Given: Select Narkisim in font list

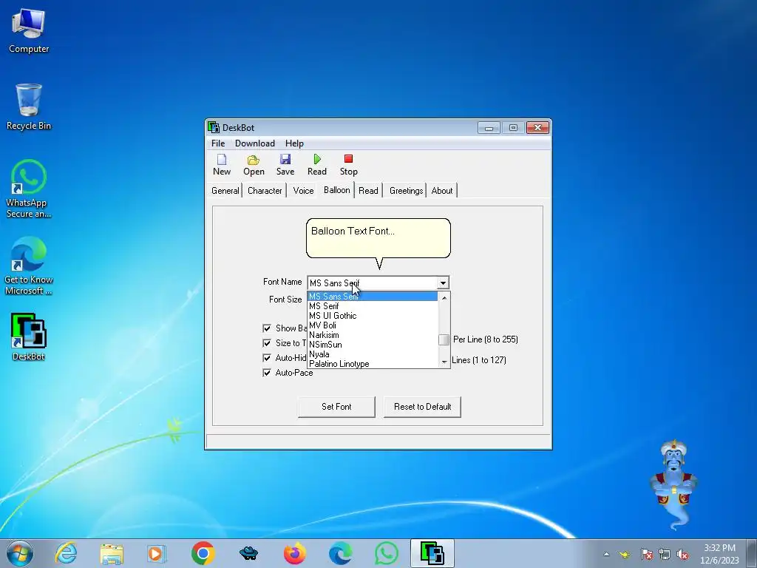Looking at the screenshot, I should (373, 335).
